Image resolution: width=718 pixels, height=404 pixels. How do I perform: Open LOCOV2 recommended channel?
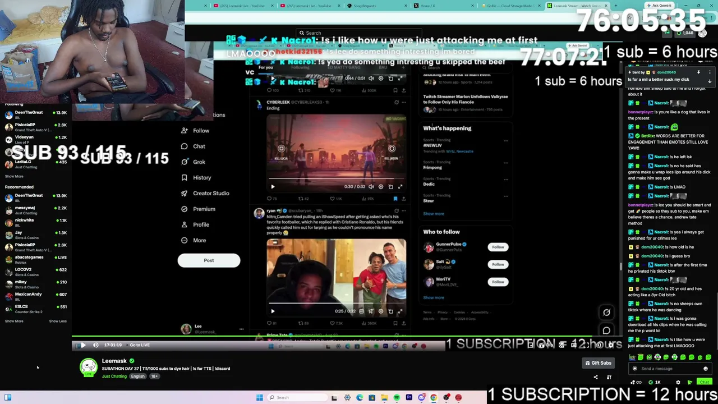pyautogui.click(x=36, y=272)
